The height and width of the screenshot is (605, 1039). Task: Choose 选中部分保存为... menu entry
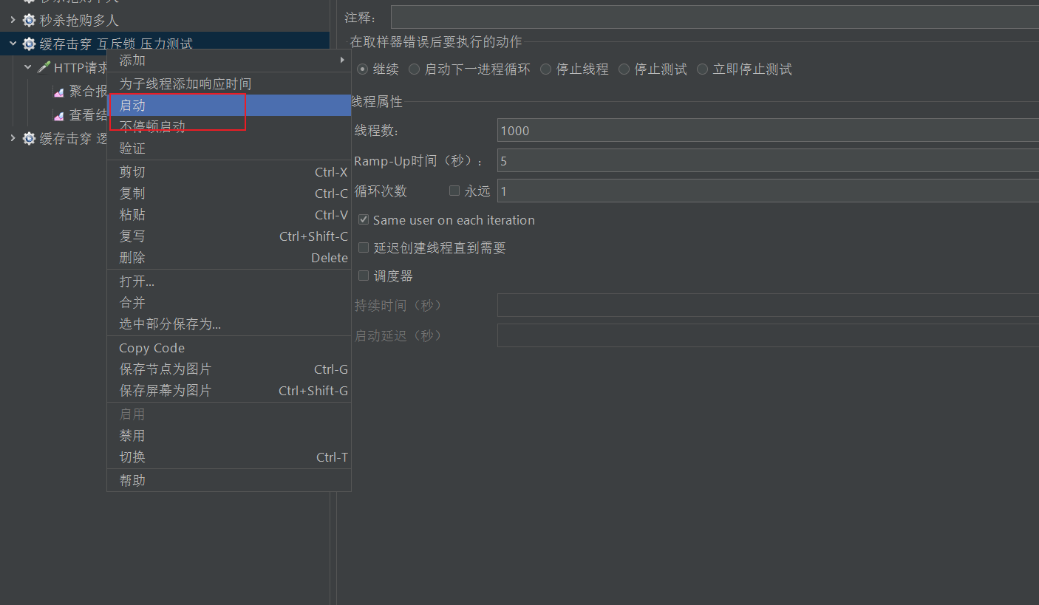click(x=229, y=324)
